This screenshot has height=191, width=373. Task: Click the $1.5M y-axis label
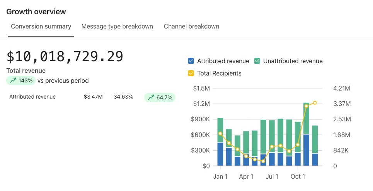(201, 89)
